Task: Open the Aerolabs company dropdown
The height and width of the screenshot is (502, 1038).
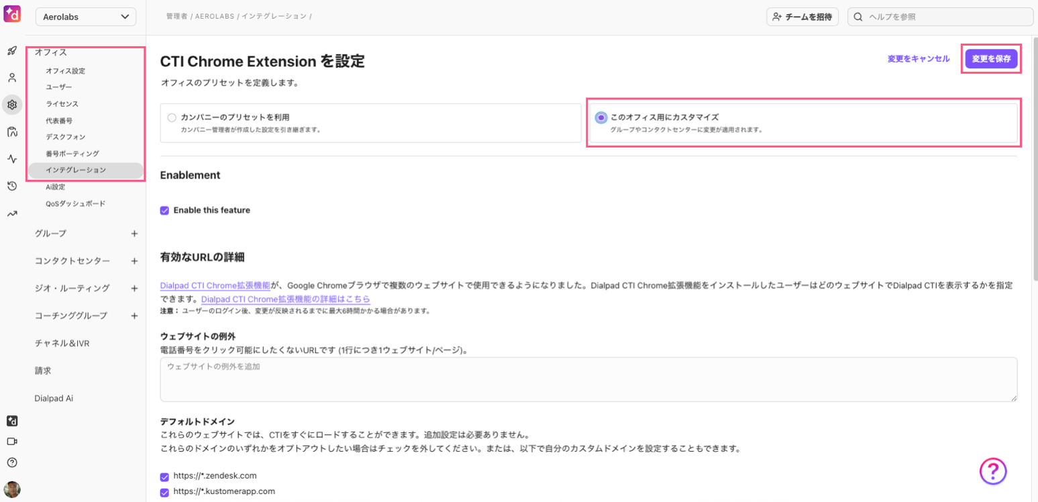Action: 86,17
